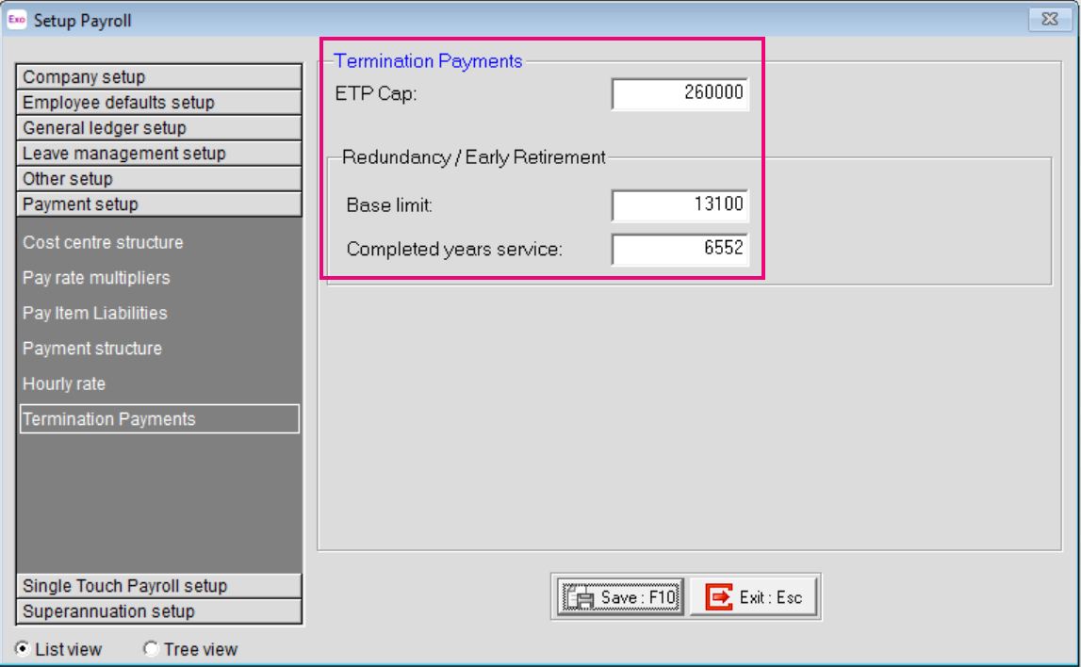The width and height of the screenshot is (1081, 667).
Task: Close the Setup Payroll window
Action: [1048, 19]
